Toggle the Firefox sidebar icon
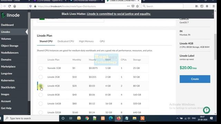 pos(202,6)
